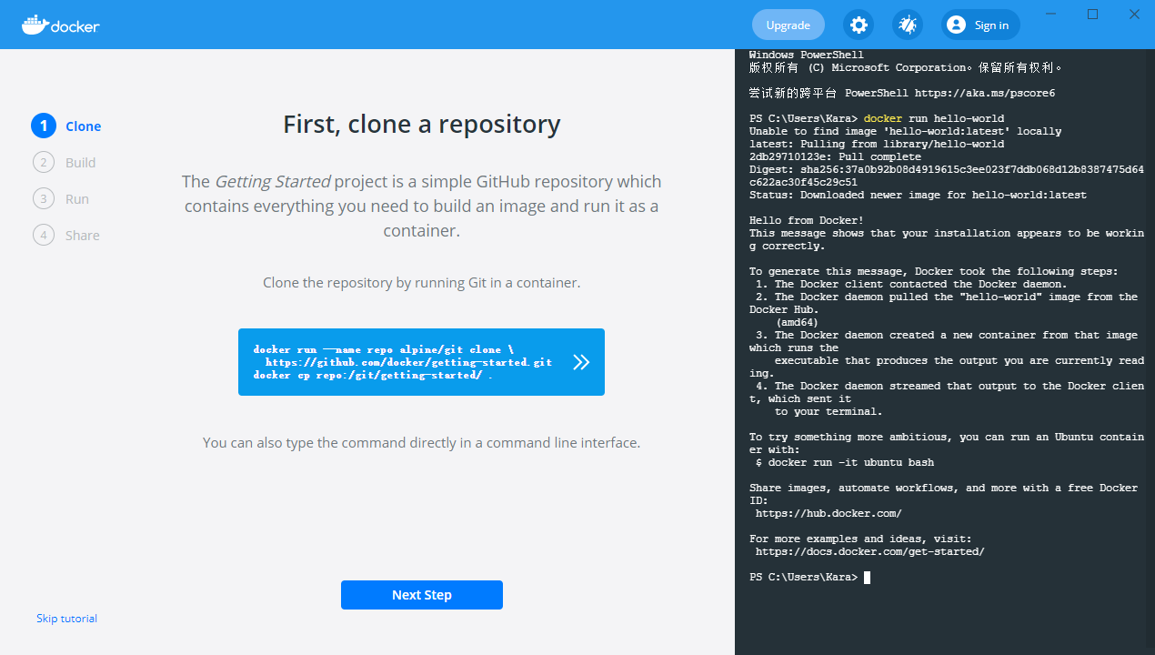Click the user avatar icon in Sign in
Screen dimensions: 1155x655
(956, 25)
